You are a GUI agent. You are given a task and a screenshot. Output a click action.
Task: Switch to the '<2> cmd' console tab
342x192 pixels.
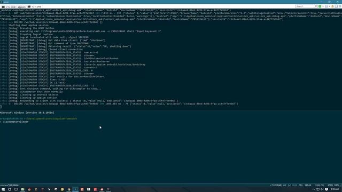[34, 7]
